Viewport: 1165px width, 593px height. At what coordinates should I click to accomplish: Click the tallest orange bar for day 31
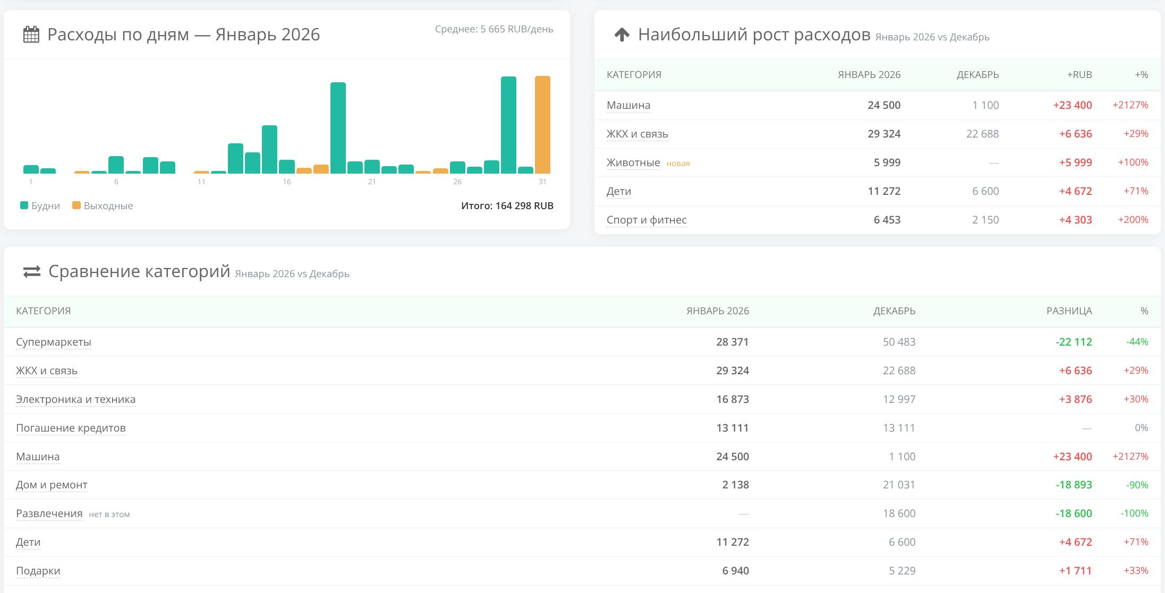coord(542,125)
